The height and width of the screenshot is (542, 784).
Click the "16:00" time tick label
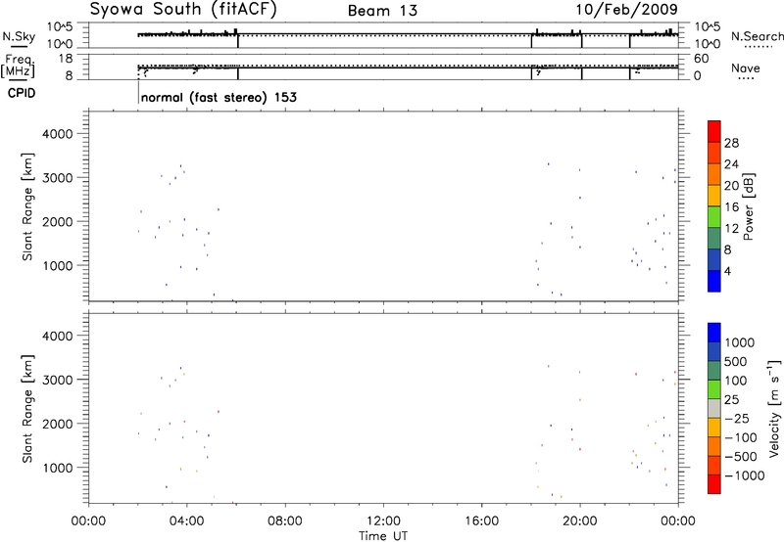click(481, 521)
